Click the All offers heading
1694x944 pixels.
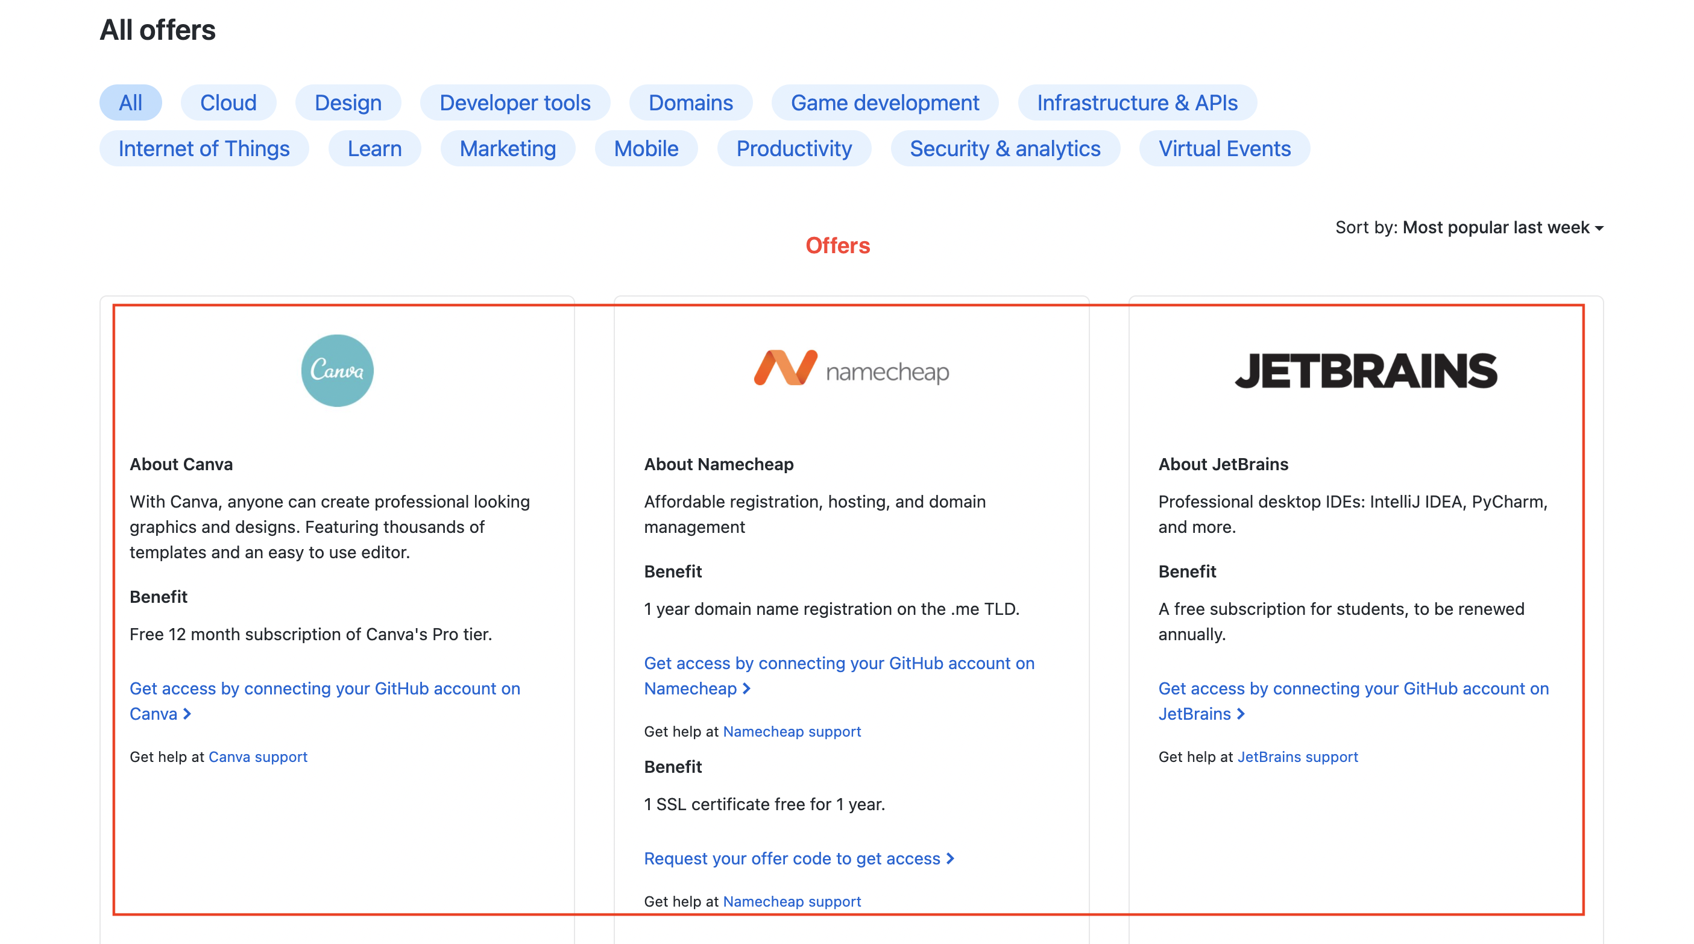[x=157, y=30]
